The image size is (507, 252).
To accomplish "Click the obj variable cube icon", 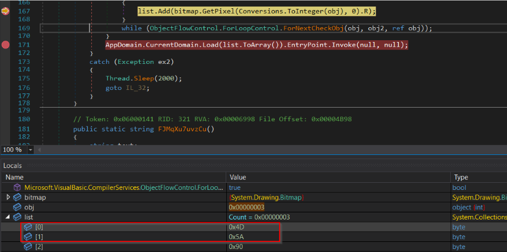I will pyautogui.click(x=17, y=207).
